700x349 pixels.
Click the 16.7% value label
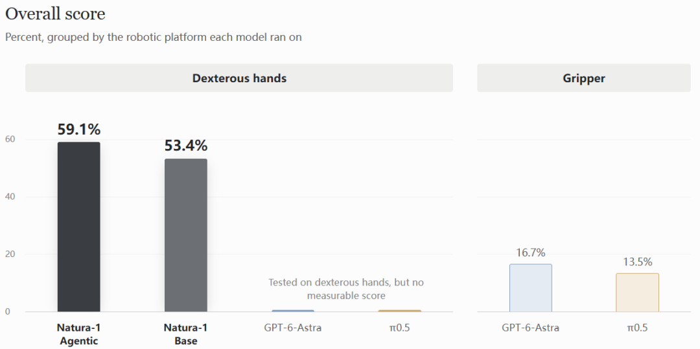tap(530, 253)
